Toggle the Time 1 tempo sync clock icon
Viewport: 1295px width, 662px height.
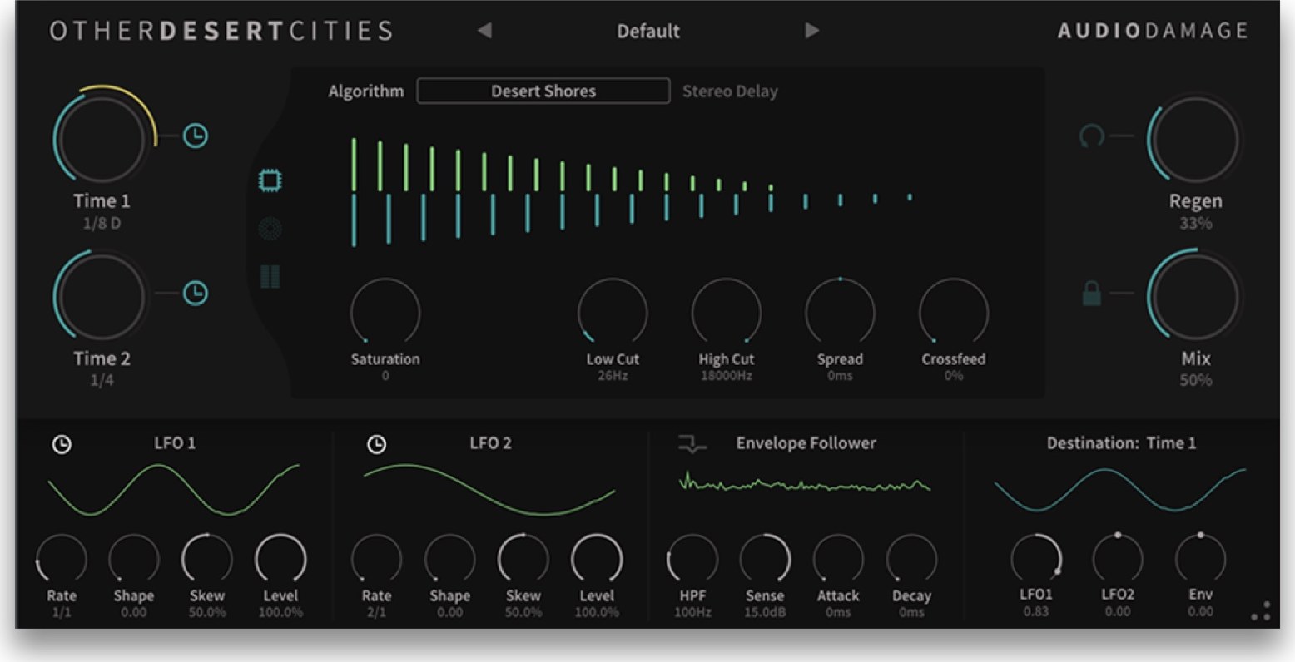196,136
